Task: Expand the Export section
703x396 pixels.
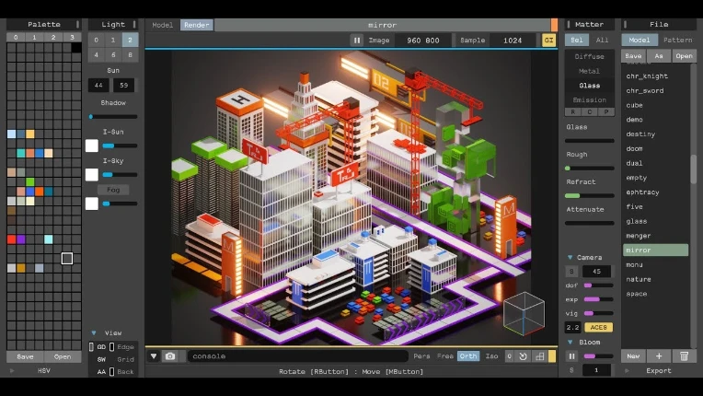Action: (x=627, y=371)
